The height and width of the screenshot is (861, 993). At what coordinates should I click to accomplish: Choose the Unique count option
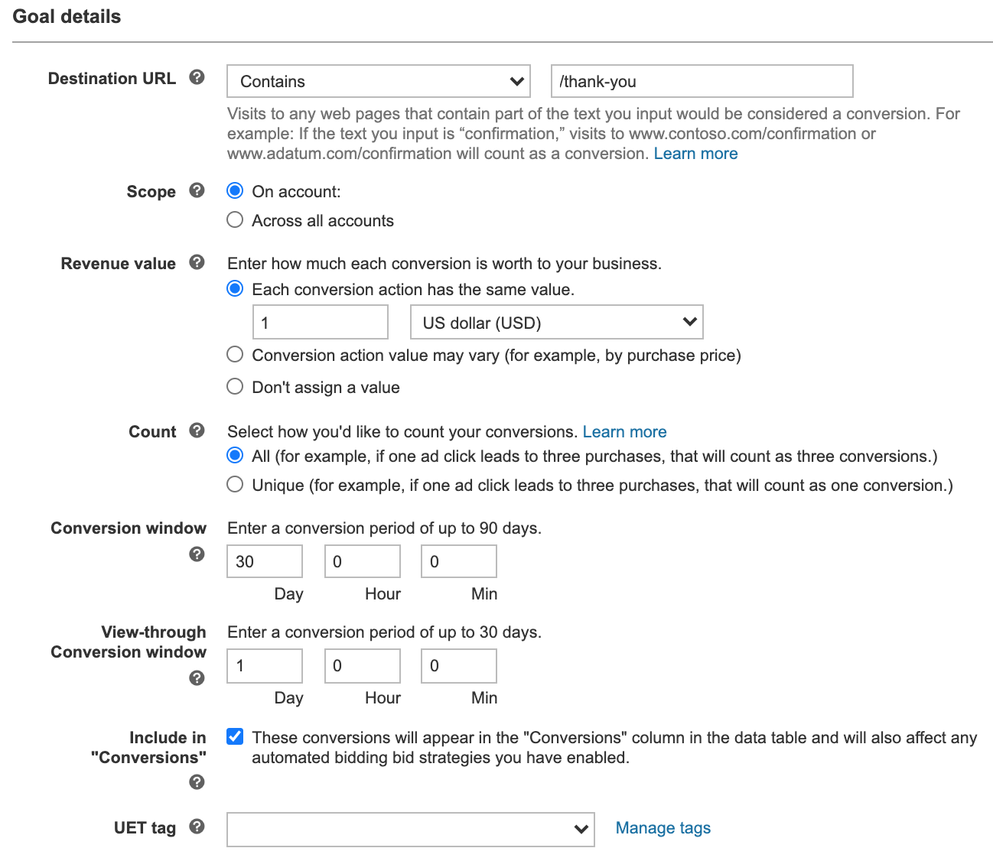click(235, 485)
